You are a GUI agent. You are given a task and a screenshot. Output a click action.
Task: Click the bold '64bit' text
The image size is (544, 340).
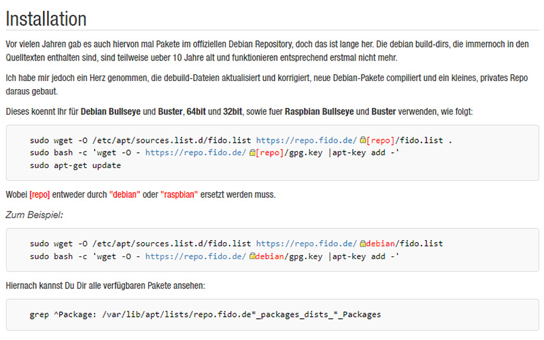(x=196, y=112)
